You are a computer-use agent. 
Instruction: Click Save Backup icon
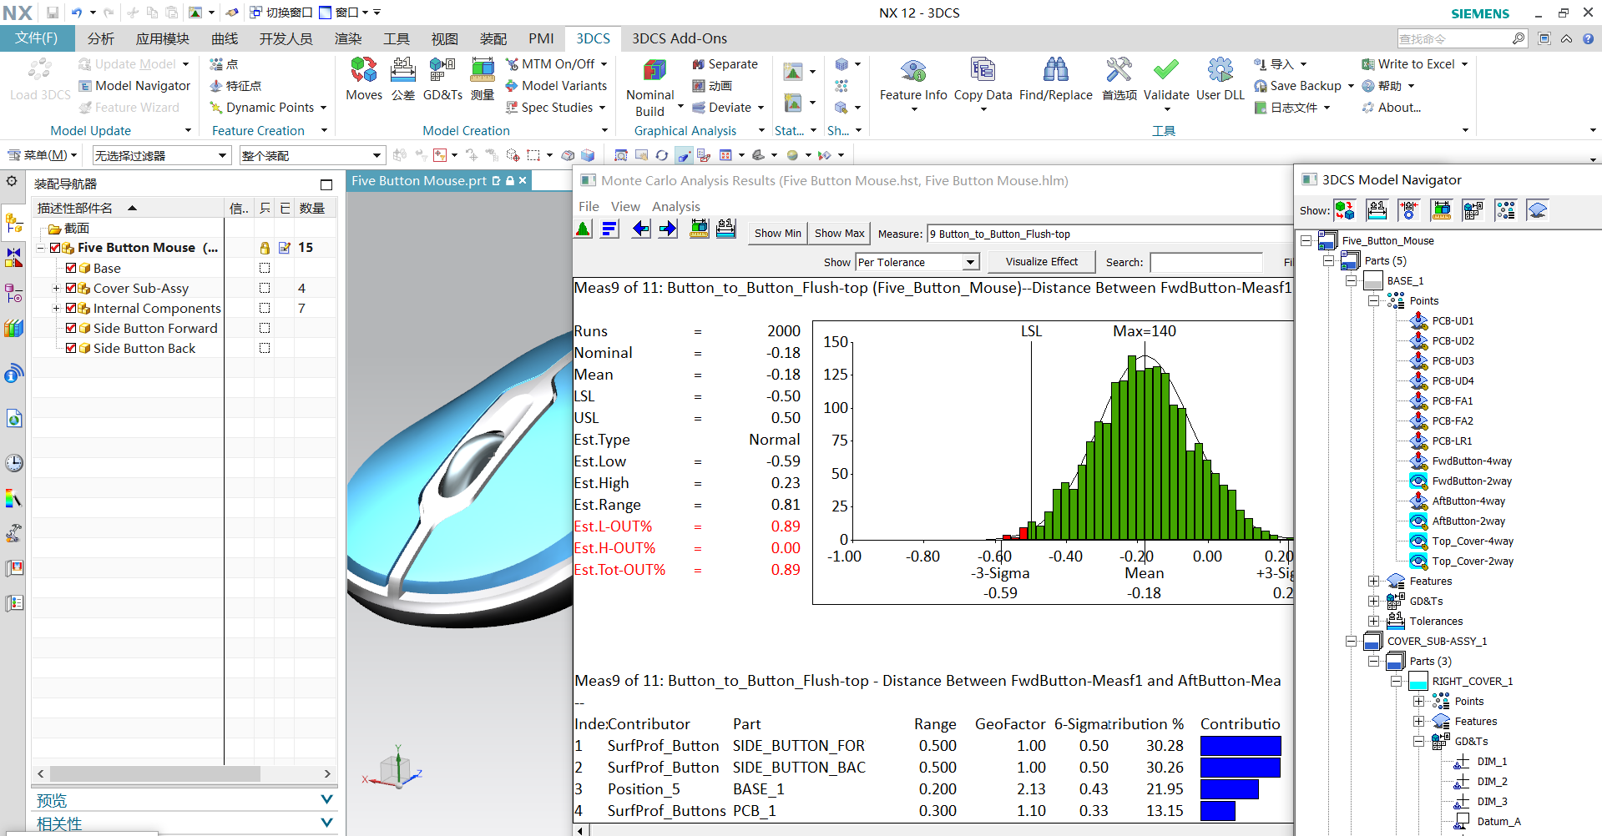point(1261,86)
